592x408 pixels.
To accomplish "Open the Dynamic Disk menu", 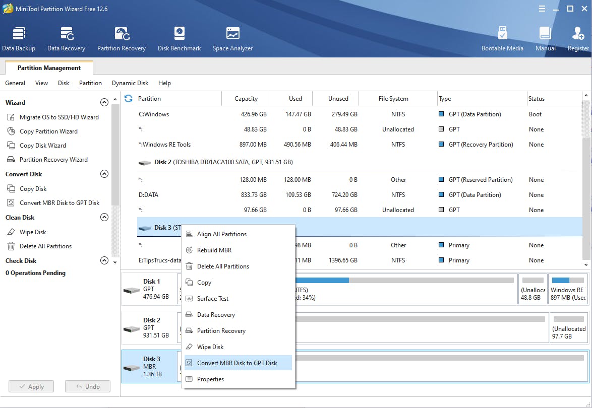I will pos(130,83).
